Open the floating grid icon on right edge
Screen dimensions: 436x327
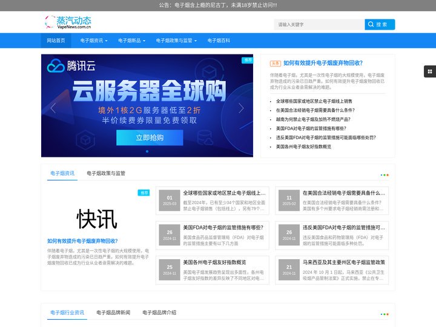pos(430,71)
